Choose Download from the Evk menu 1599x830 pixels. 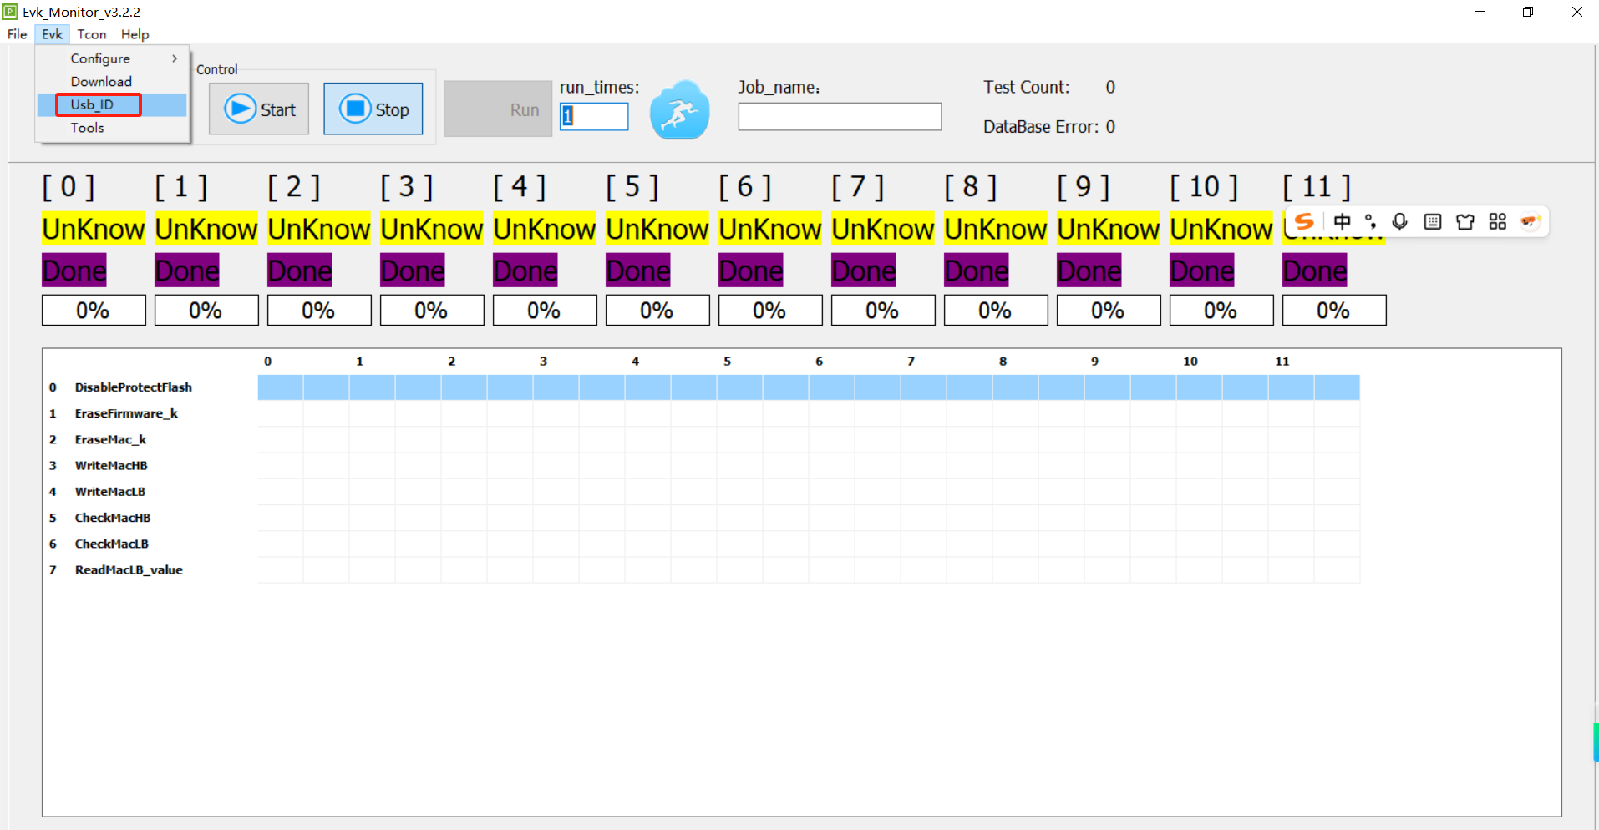click(112, 82)
